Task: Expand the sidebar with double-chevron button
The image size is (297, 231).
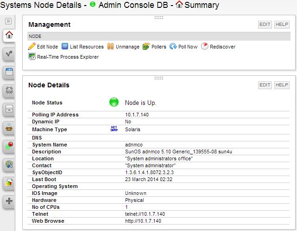Action: click(x=8, y=21)
